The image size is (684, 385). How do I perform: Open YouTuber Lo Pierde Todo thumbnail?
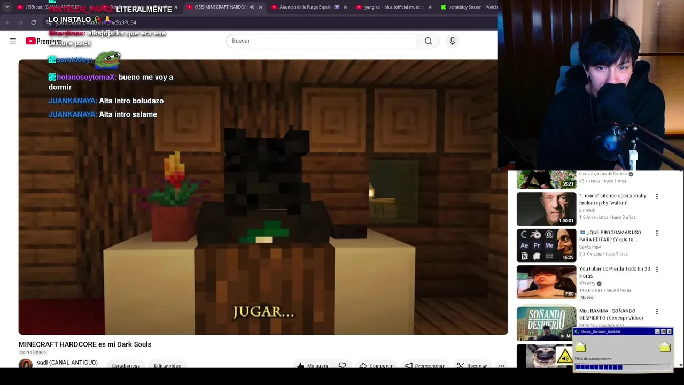(x=546, y=282)
